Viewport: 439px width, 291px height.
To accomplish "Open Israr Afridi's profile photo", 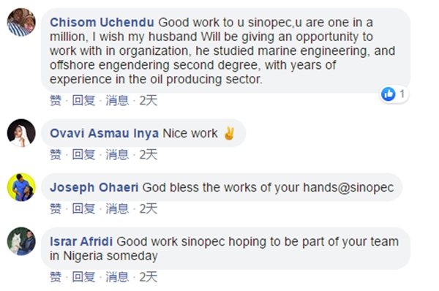I will 21,241.
